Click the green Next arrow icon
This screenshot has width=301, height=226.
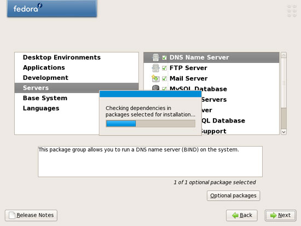[273, 216]
